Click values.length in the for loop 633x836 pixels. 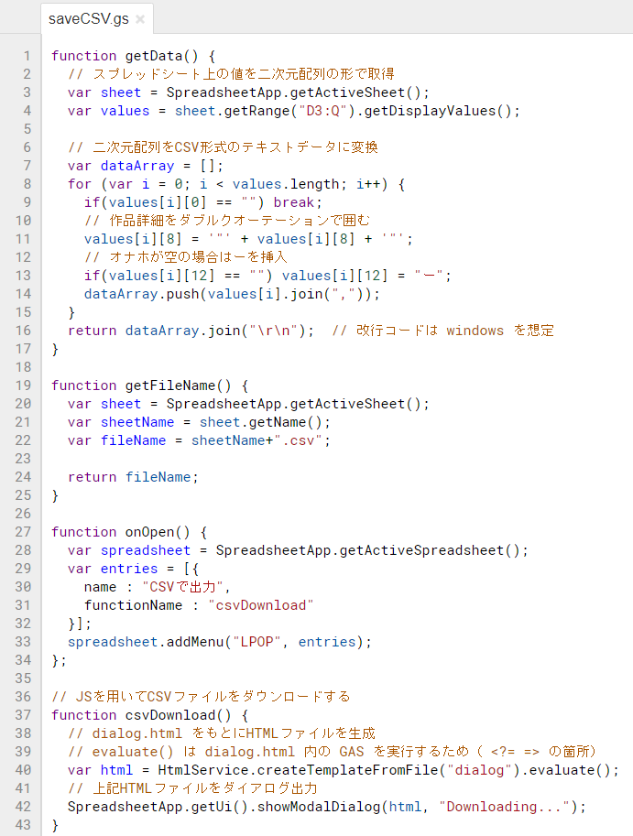(x=286, y=184)
